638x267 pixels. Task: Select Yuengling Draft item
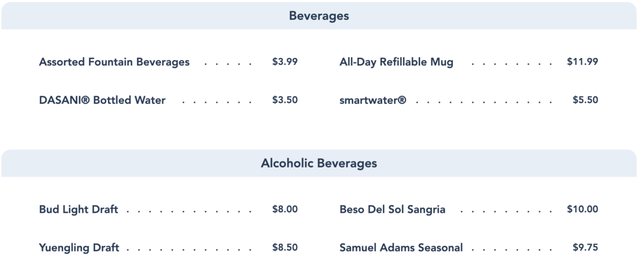pyautogui.click(x=79, y=247)
